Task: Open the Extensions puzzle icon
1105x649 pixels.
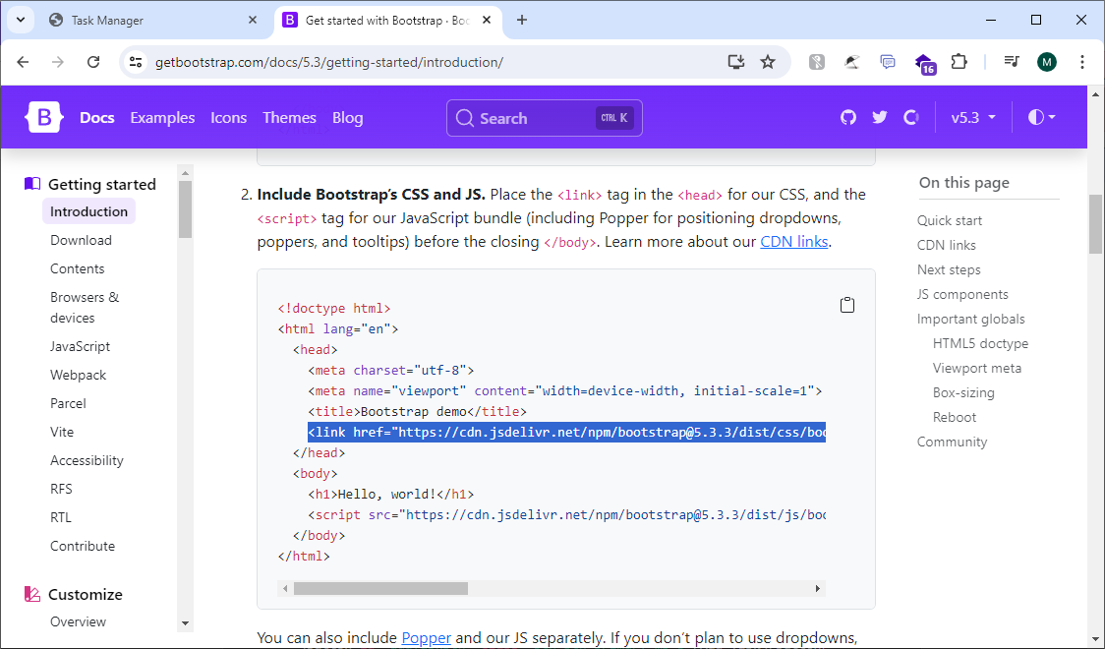Action: [x=960, y=62]
